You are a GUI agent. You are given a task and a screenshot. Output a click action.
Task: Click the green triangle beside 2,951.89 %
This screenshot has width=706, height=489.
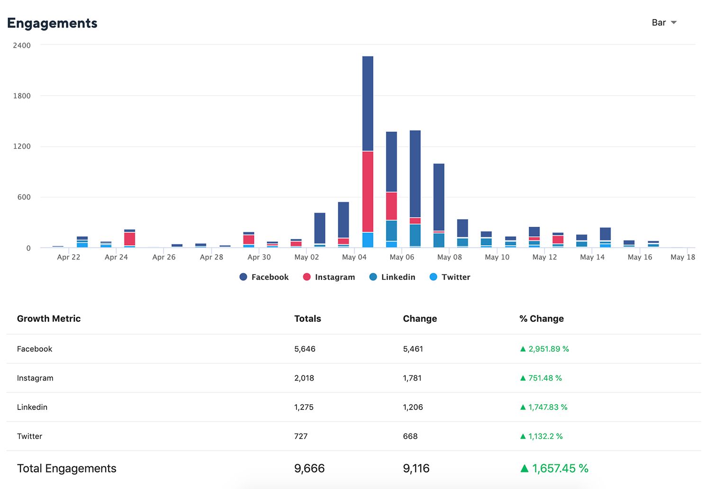523,349
